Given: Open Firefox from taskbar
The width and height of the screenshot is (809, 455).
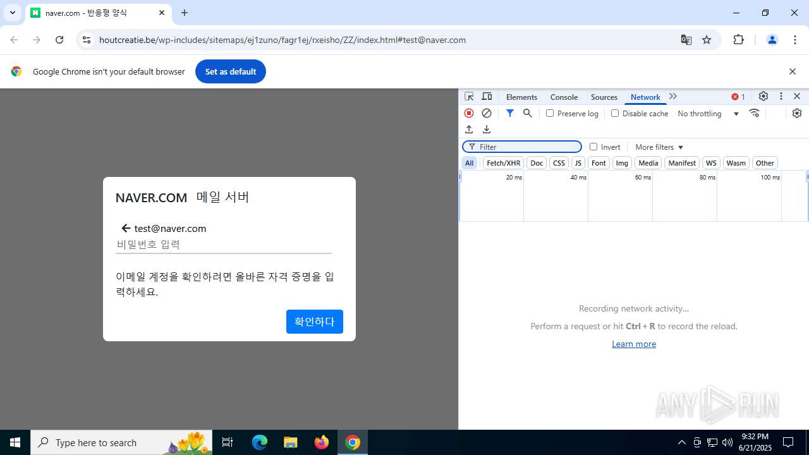Looking at the screenshot, I should tap(322, 442).
